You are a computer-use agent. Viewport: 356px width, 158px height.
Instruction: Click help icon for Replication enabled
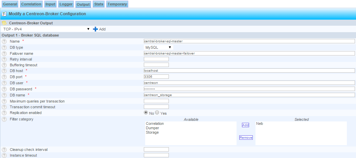click(x=4, y=113)
